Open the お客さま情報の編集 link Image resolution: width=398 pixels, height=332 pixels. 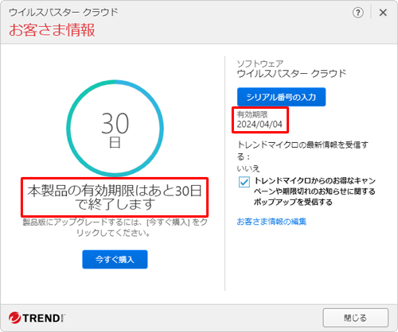(271, 222)
